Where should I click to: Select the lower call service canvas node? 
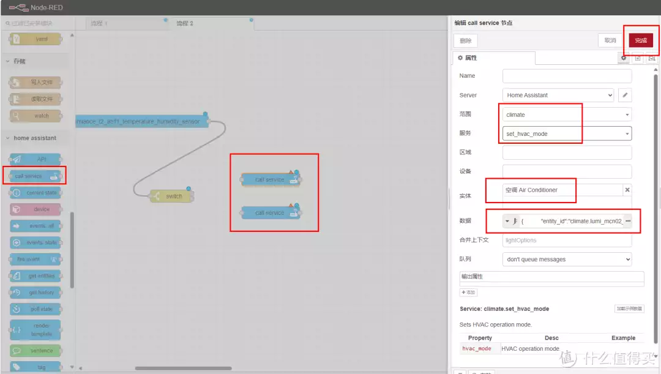[271, 213]
